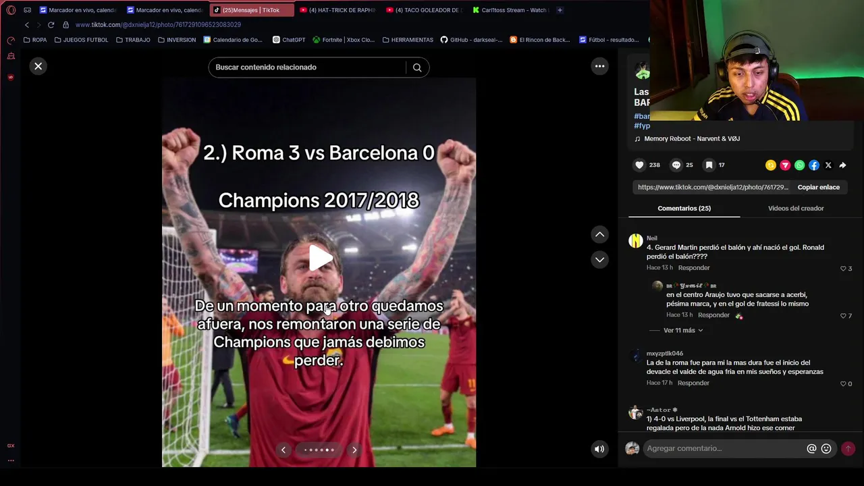Click the slide indicator dots
864x486 pixels.
(319, 450)
